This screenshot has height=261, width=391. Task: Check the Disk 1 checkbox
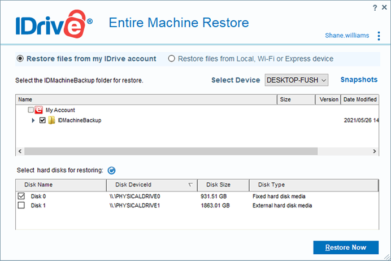pyautogui.click(x=21, y=206)
